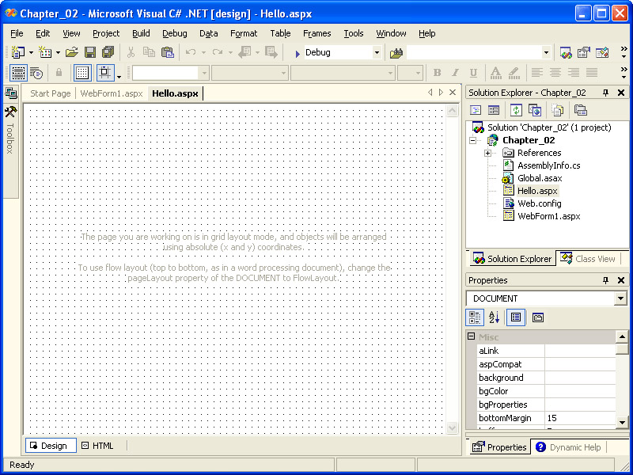Open the DOCUMENT object dropdown
This screenshot has height=475, width=633.
click(x=620, y=298)
